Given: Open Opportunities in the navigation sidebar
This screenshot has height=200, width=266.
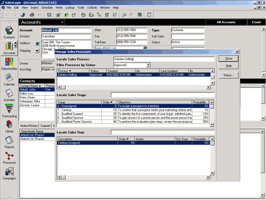Looking at the screenshot, I should pyautogui.click(x=9, y=64).
